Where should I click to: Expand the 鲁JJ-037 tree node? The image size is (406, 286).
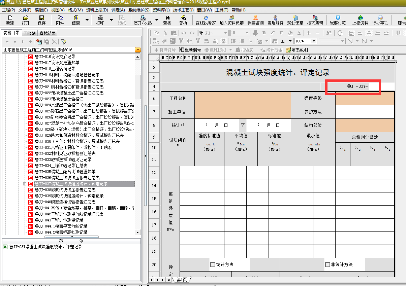(x=25, y=184)
